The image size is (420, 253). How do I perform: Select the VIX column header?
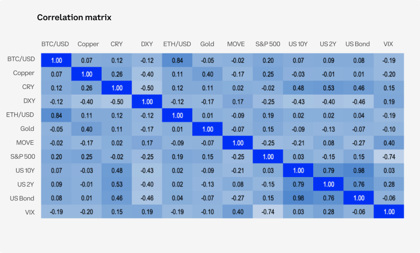tap(388, 44)
